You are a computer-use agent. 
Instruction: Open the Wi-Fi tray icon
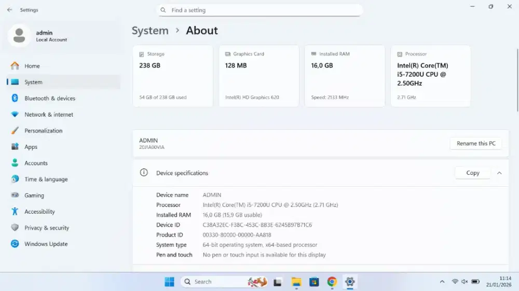tap(455, 282)
